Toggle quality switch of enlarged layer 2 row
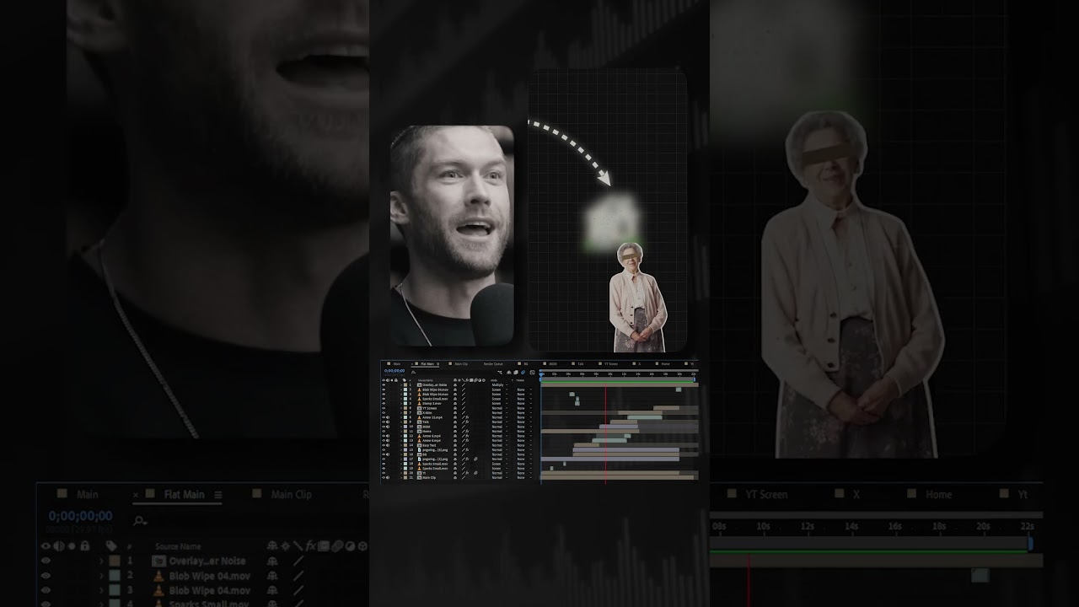 tap(298, 575)
